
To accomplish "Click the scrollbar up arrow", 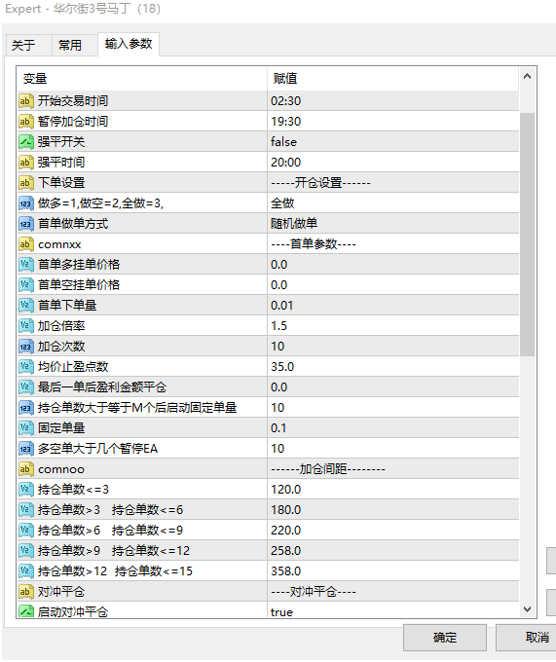I will 527,76.
